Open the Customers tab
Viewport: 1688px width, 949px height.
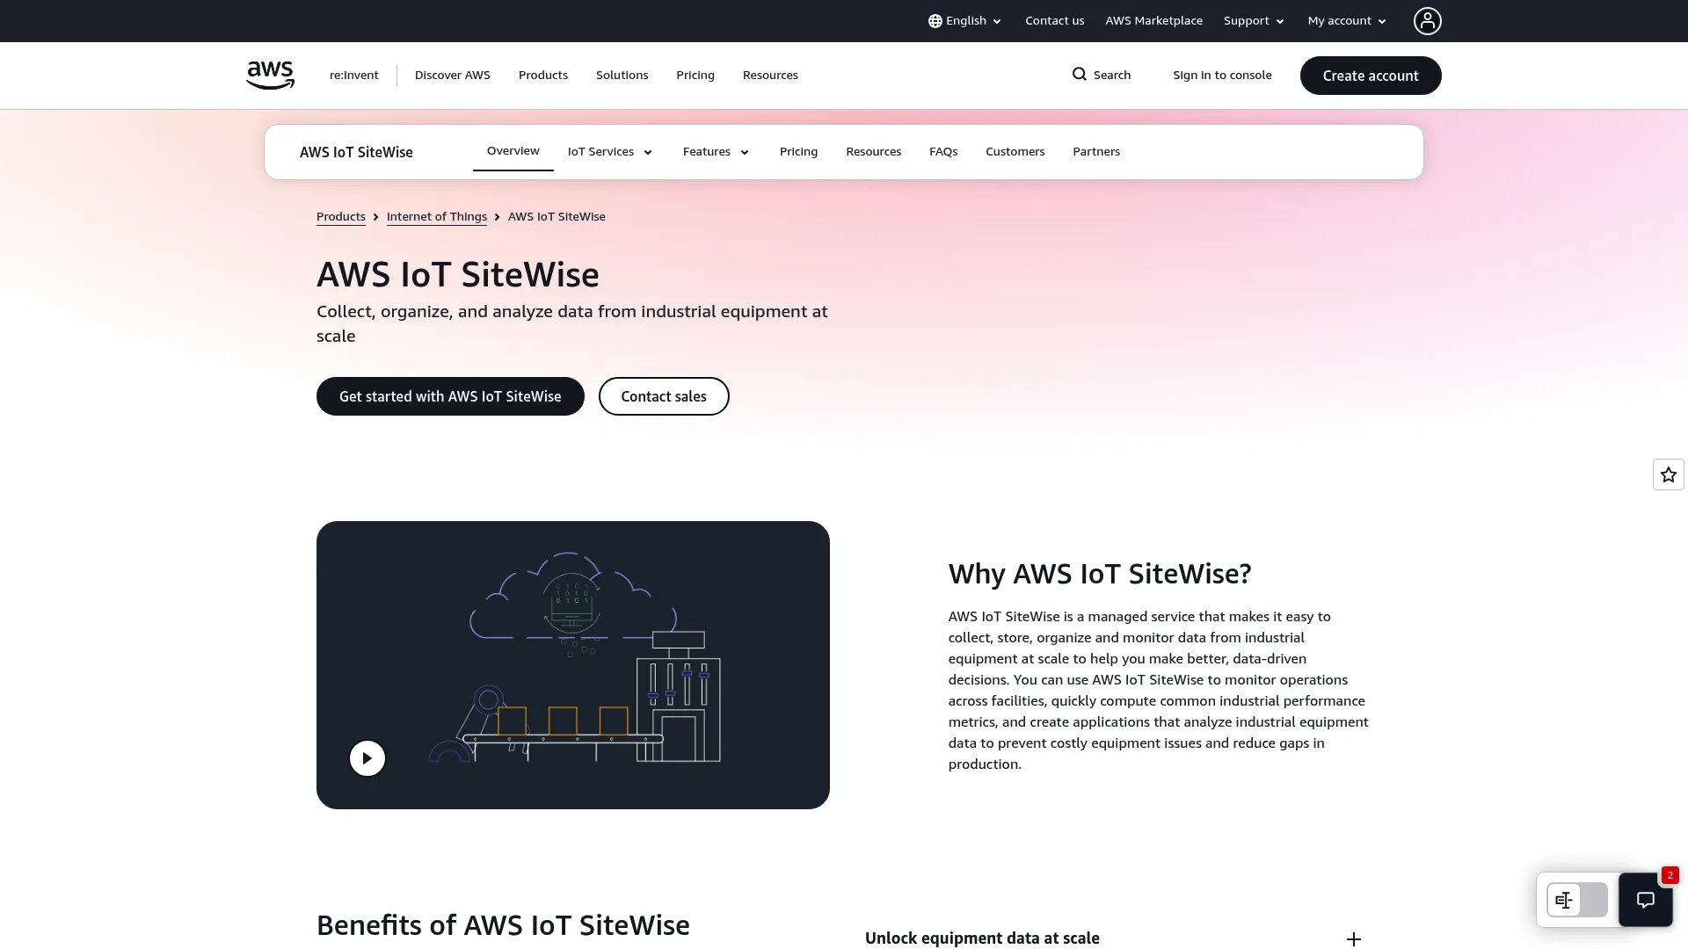pos(1015,152)
